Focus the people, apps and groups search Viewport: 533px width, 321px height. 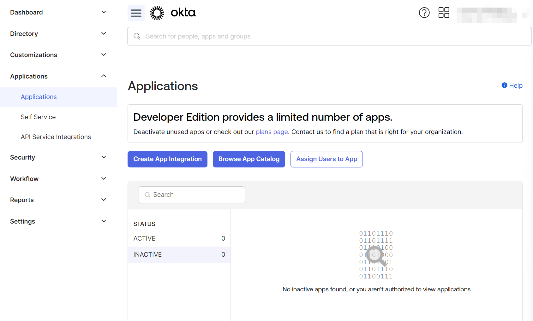pyautogui.click(x=329, y=36)
